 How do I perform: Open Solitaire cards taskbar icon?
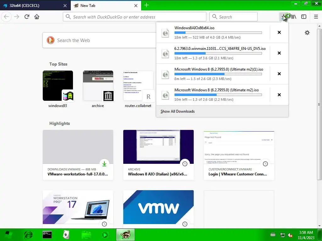(x=66, y=235)
